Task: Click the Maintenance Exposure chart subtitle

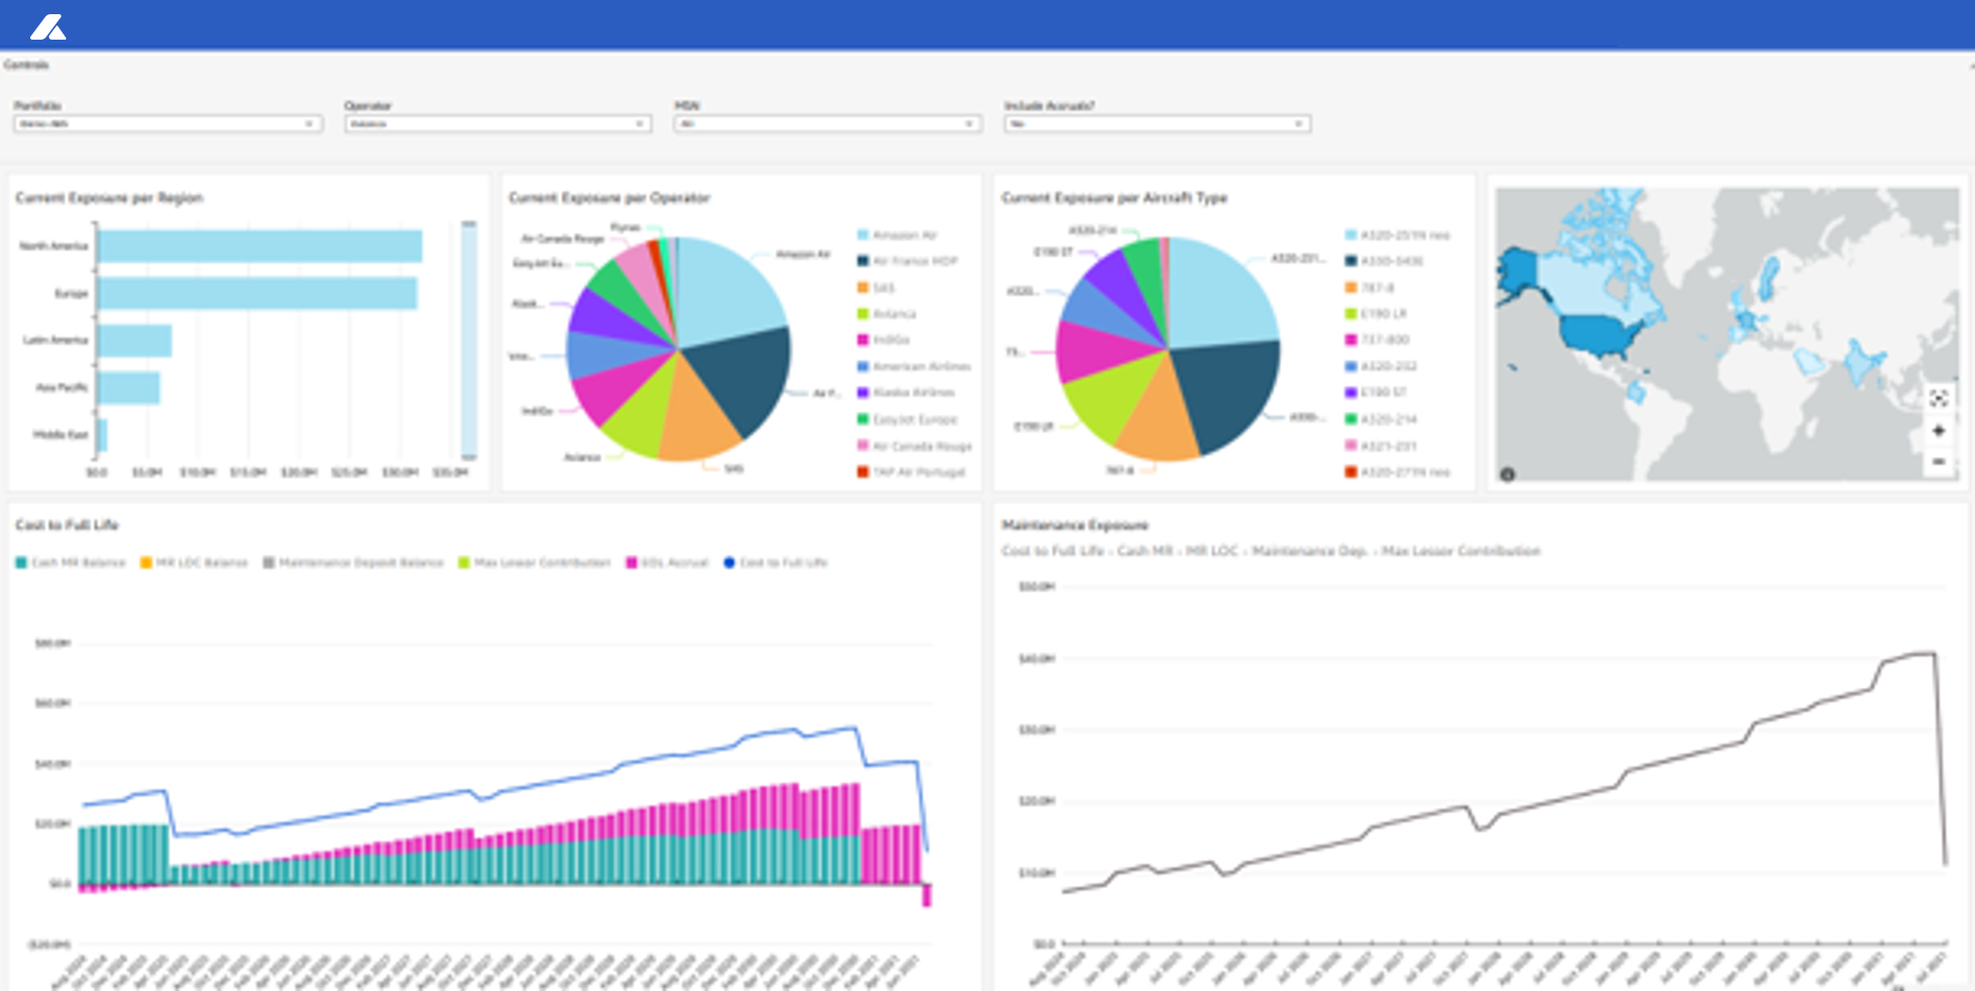Action: pyautogui.click(x=1271, y=551)
